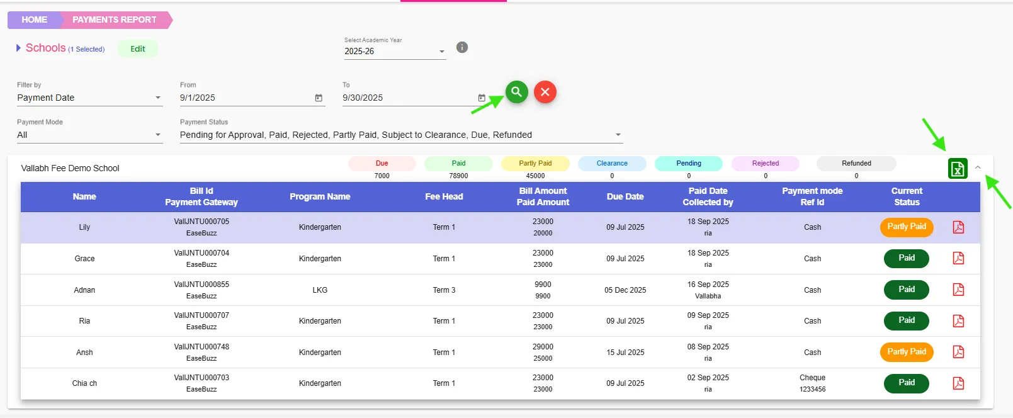Click the Fee Head column header

click(x=444, y=196)
